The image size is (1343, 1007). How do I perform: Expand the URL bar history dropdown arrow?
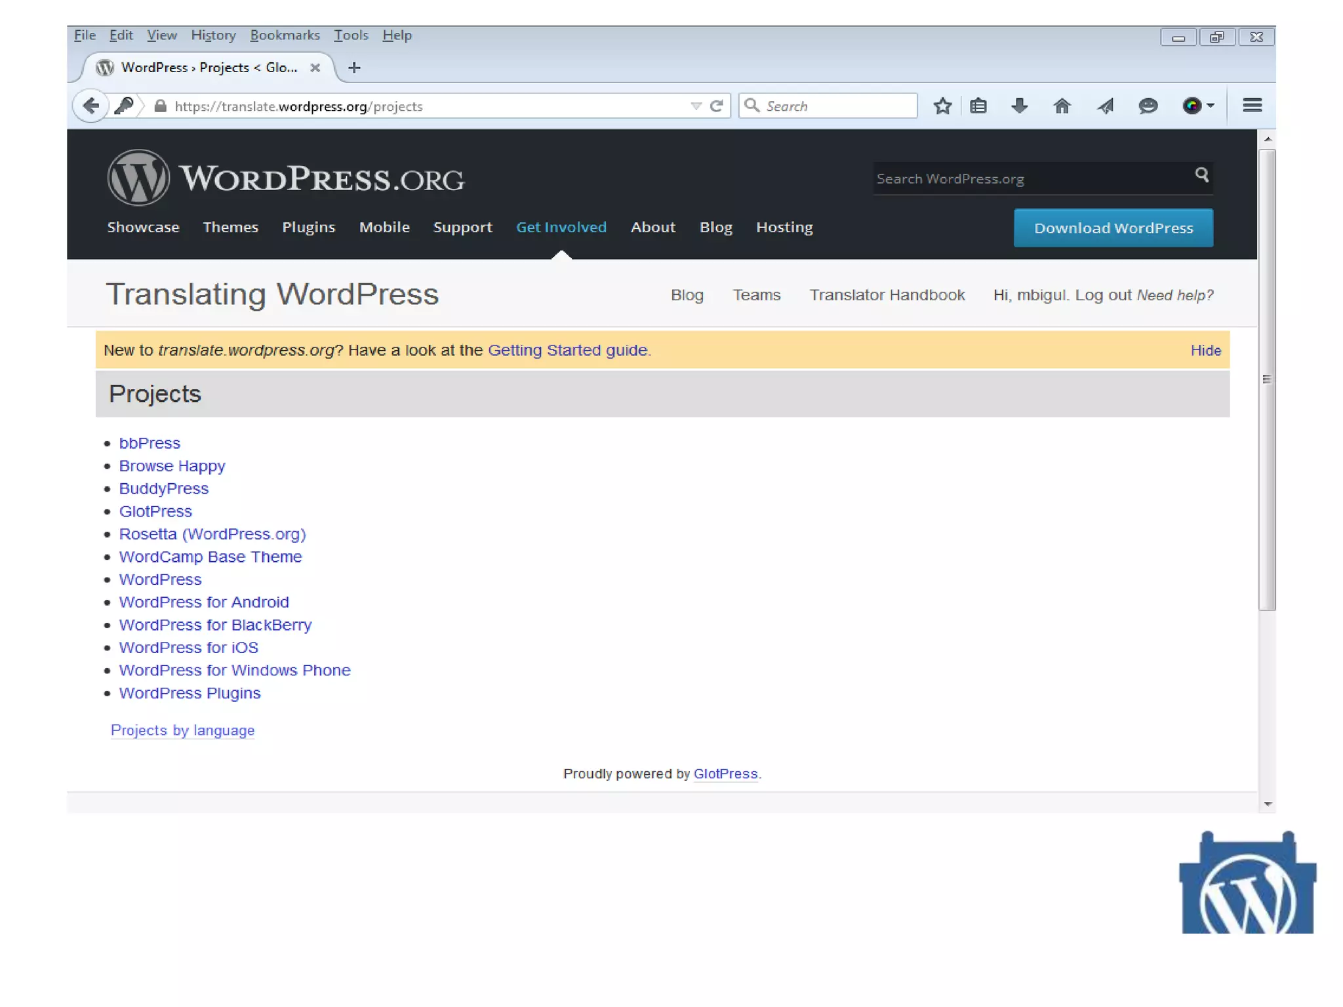[x=696, y=106]
